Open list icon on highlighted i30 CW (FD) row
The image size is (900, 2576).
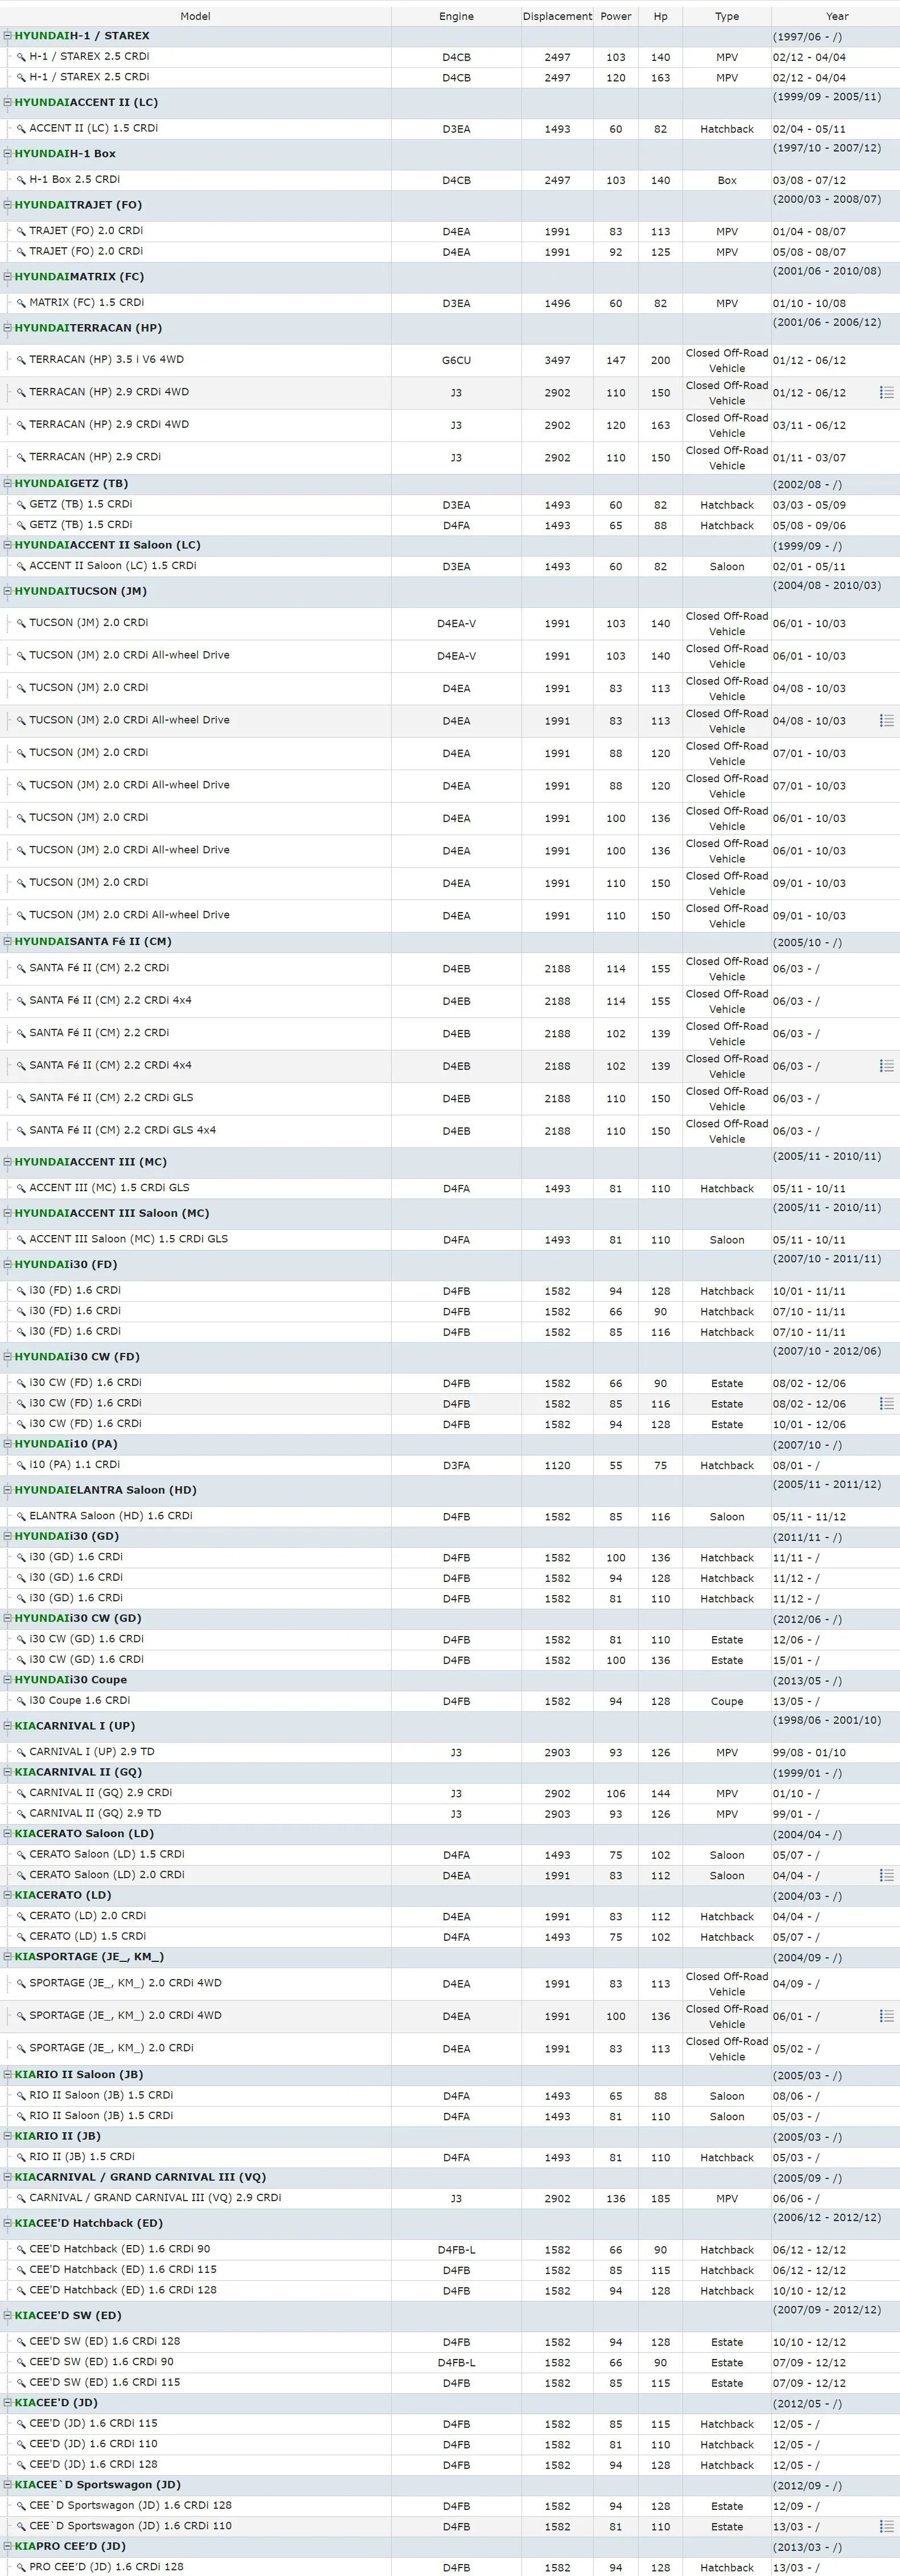(886, 1404)
